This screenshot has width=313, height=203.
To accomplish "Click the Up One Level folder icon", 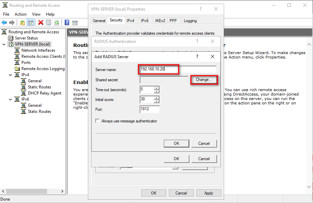I will tap(22, 22).
